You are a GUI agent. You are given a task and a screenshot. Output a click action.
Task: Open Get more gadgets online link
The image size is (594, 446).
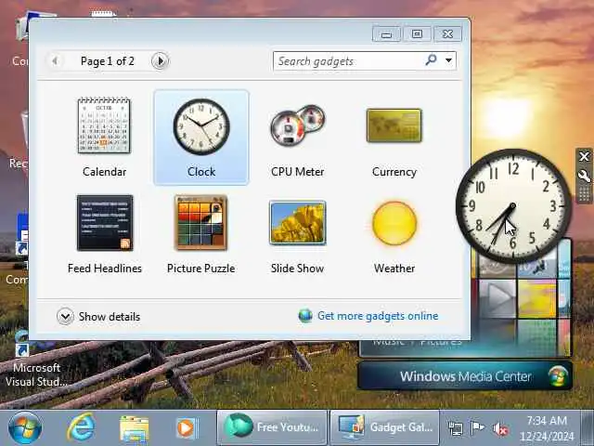click(378, 316)
